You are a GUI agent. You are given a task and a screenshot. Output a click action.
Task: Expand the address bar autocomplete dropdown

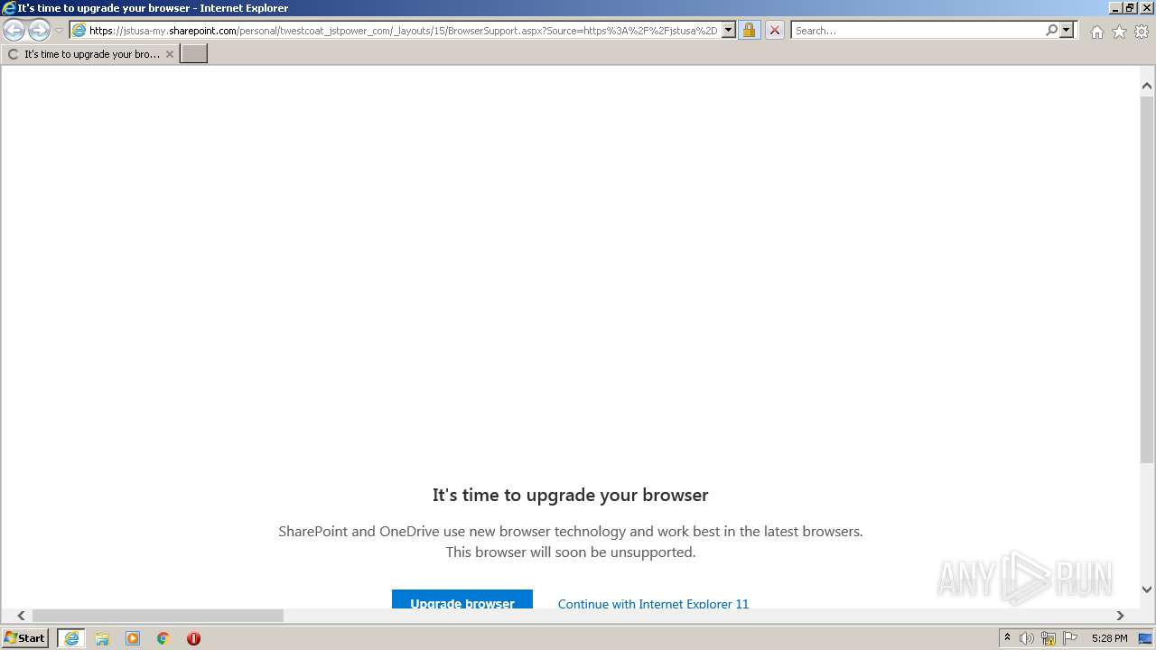(x=729, y=31)
